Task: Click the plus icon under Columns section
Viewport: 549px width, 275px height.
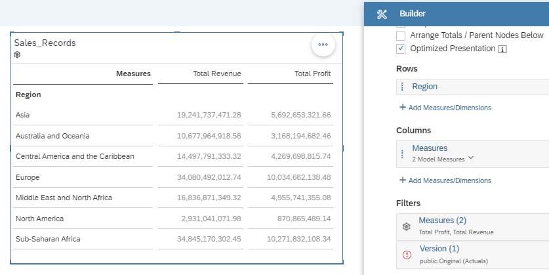Action: pos(403,180)
